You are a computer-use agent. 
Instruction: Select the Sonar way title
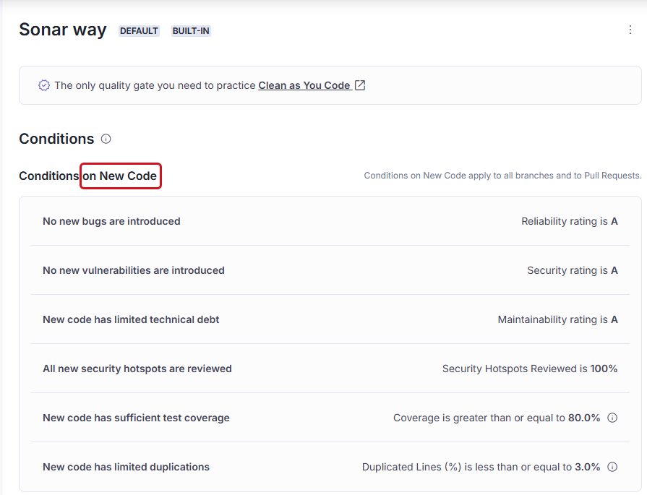pos(63,30)
